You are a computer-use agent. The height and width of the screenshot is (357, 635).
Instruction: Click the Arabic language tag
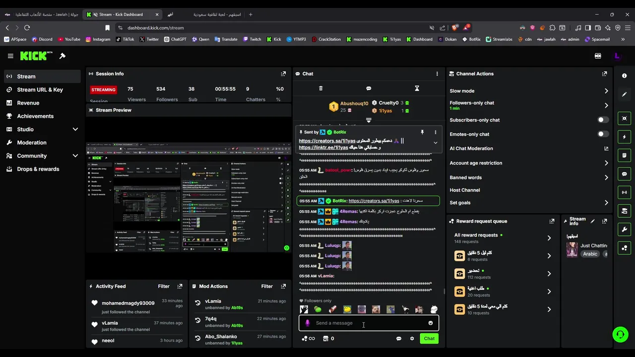click(x=590, y=254)
